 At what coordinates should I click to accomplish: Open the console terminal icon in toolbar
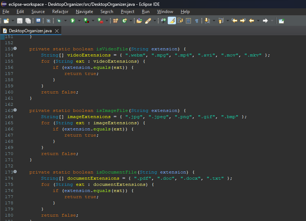tap(38, 21)
